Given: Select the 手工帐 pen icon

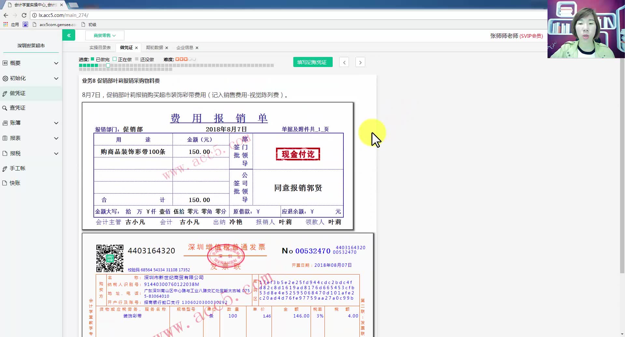Looking at the screenshot, I should (5, 168).
